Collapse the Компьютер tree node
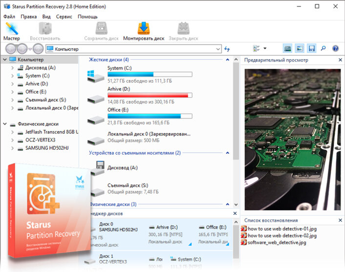This screenshot has width=345, height=272. [x=5, y=60]
